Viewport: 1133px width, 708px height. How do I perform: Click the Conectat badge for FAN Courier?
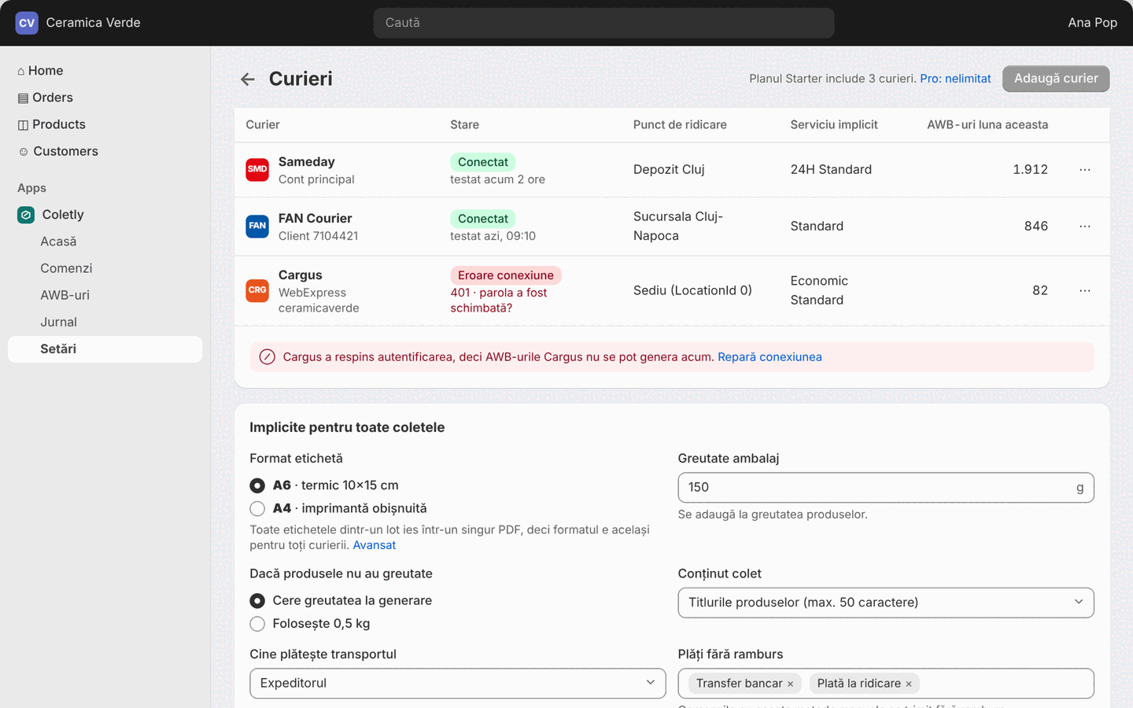click(x=483, y=219)
